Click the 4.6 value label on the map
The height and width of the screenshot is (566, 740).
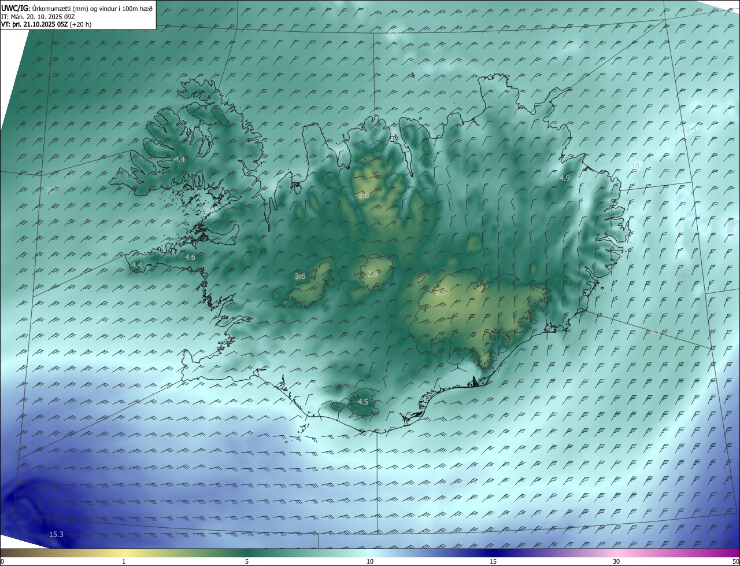click(190, 257)
